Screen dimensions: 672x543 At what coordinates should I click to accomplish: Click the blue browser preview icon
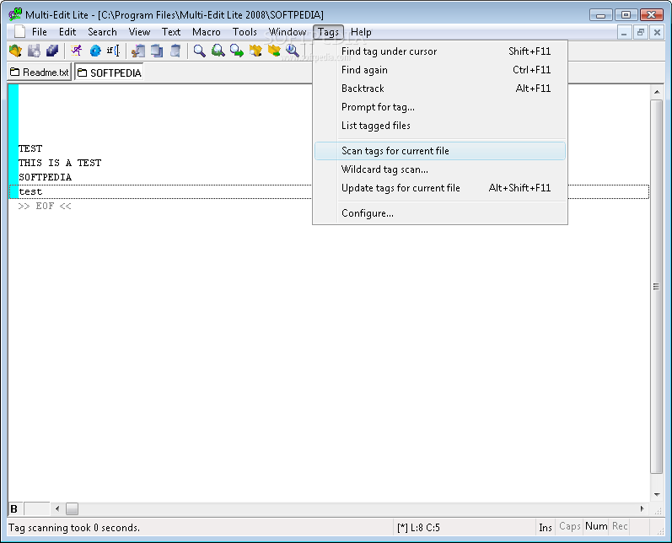click(95, 51)
